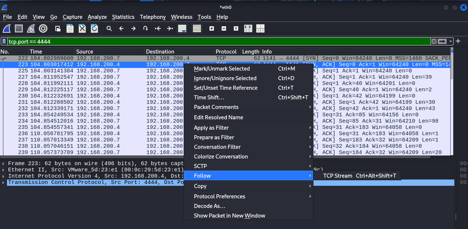Reset text to normal size
The height and width of the screenshot is (229, 468).
point(236,28)
